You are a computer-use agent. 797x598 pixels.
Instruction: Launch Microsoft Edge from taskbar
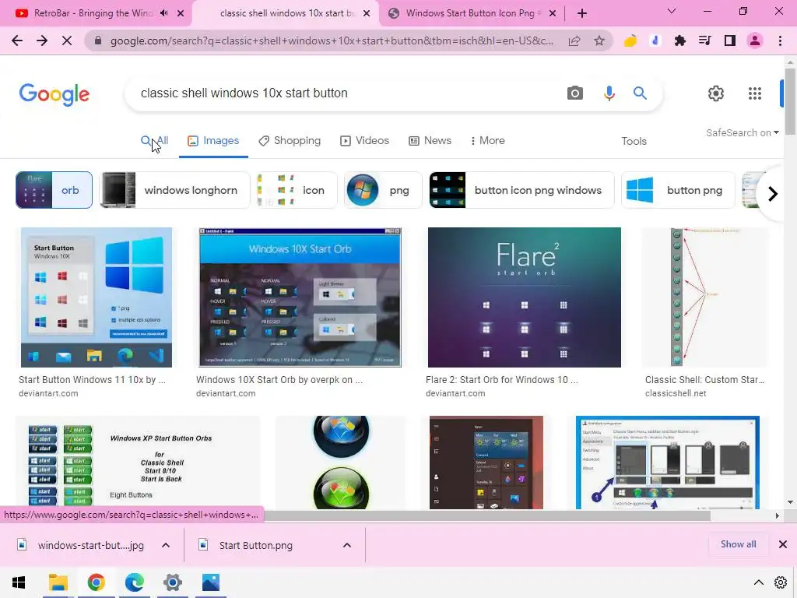[x=134, y=582]
